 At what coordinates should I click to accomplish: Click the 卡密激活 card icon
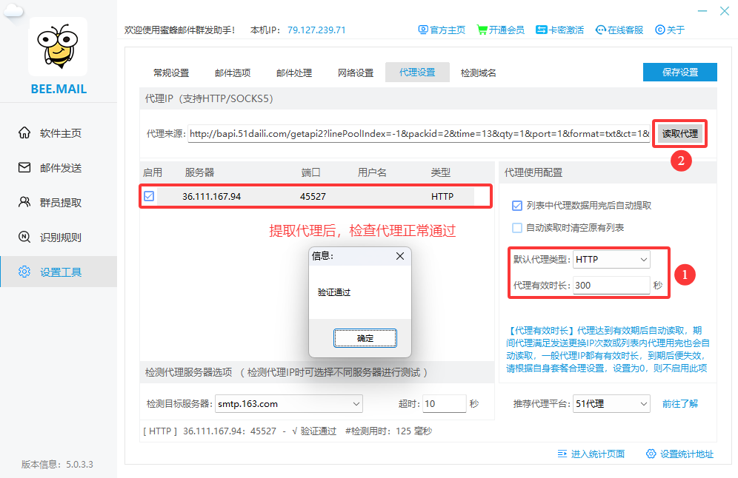541,30
